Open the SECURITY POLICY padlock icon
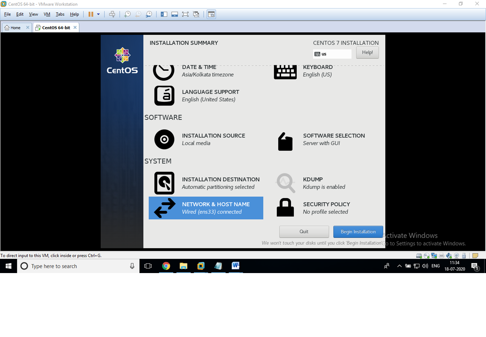This screenshot has height=337, width=486. point(285,208)
